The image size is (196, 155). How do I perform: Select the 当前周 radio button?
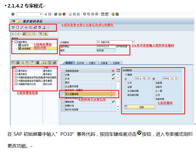pyautogui.click(x=154, y=83)
